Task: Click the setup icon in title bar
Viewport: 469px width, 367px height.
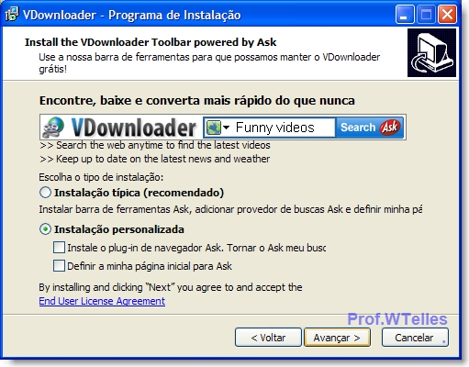Action: 12,15
